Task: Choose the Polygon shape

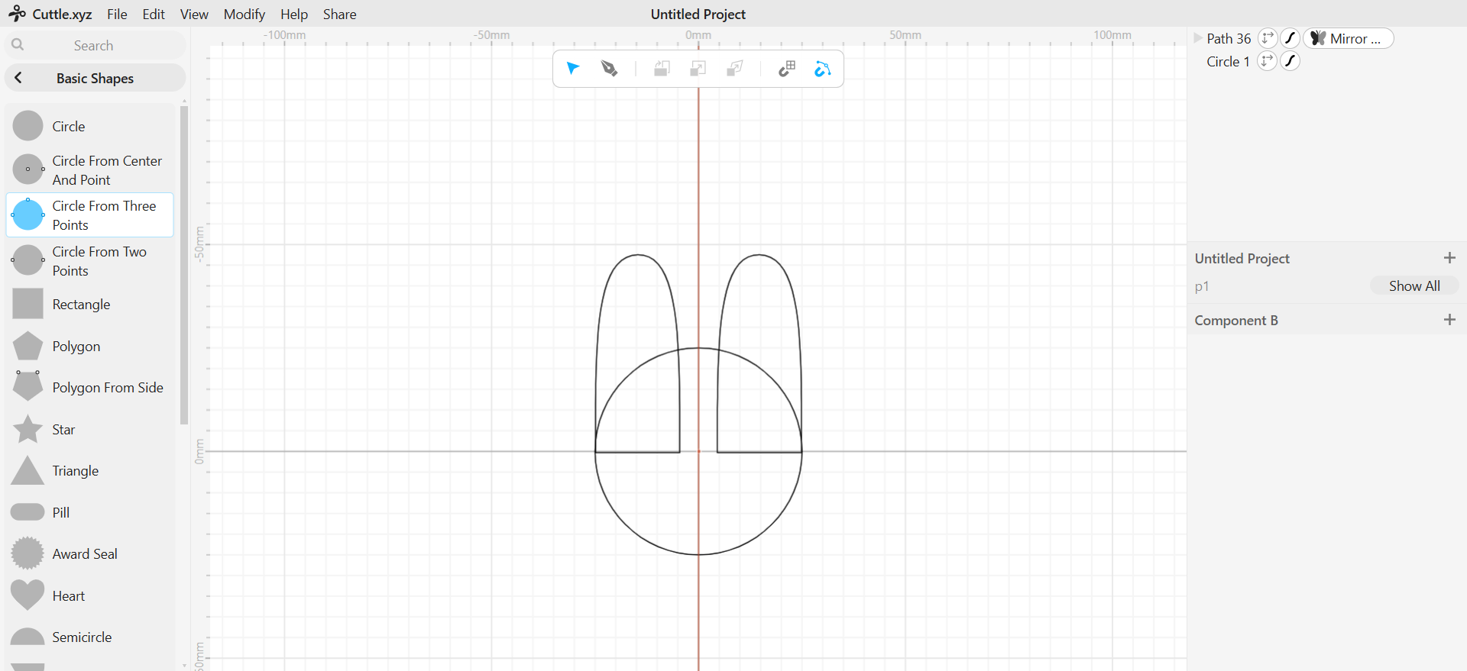Action: (90, 346)
